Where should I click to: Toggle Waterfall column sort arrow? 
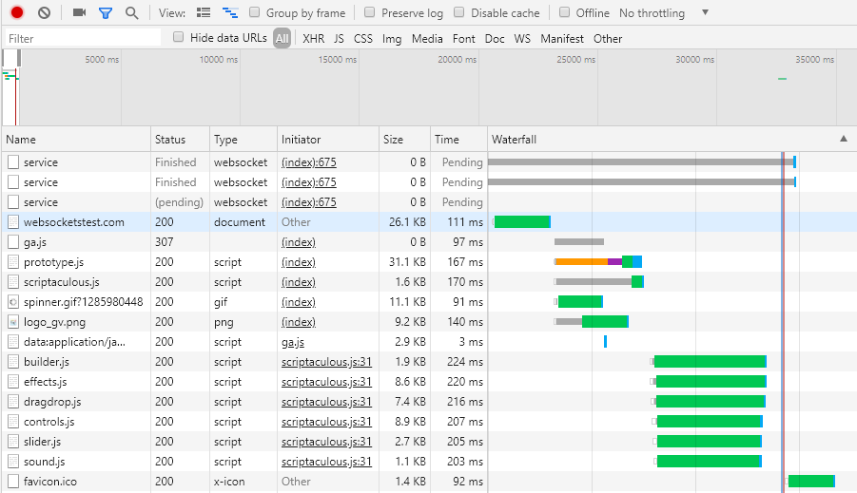(844, 140)
